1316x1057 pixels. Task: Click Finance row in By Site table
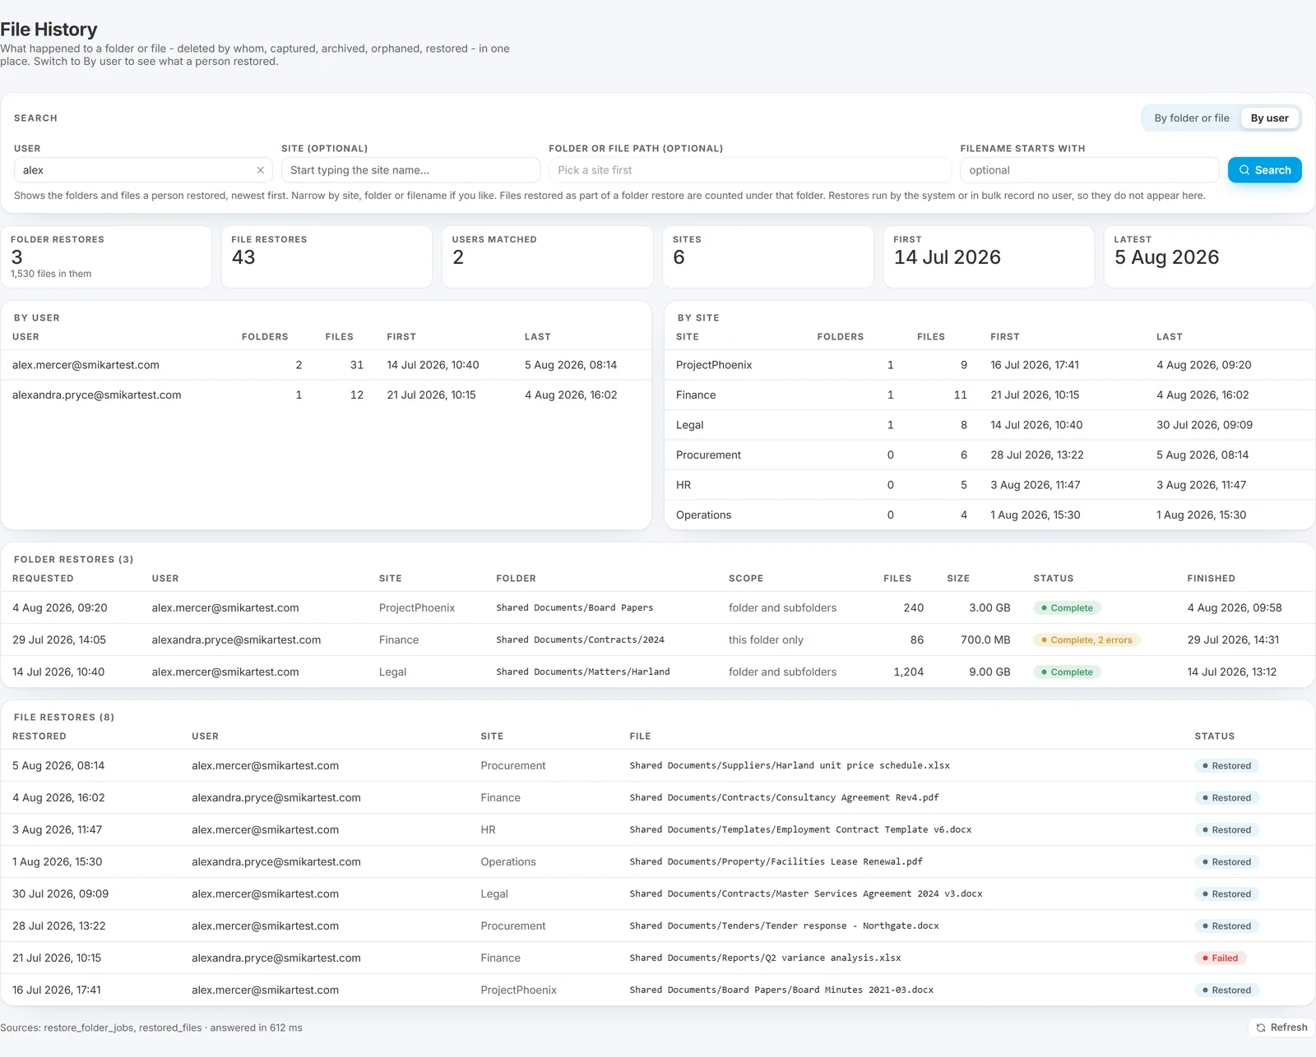989,395
